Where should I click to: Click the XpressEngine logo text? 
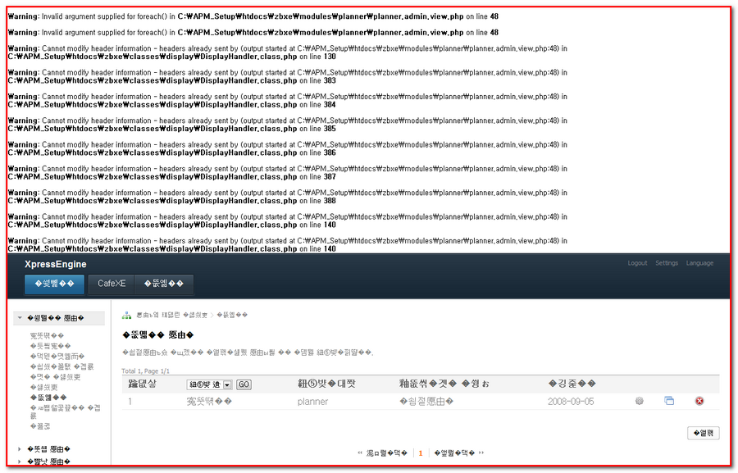click(x=56, y=265)
